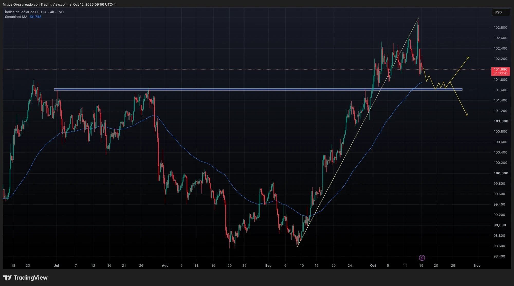
Task: Click the Oct label on time axis
Action: pyautogui.click(x=373, y=265)
